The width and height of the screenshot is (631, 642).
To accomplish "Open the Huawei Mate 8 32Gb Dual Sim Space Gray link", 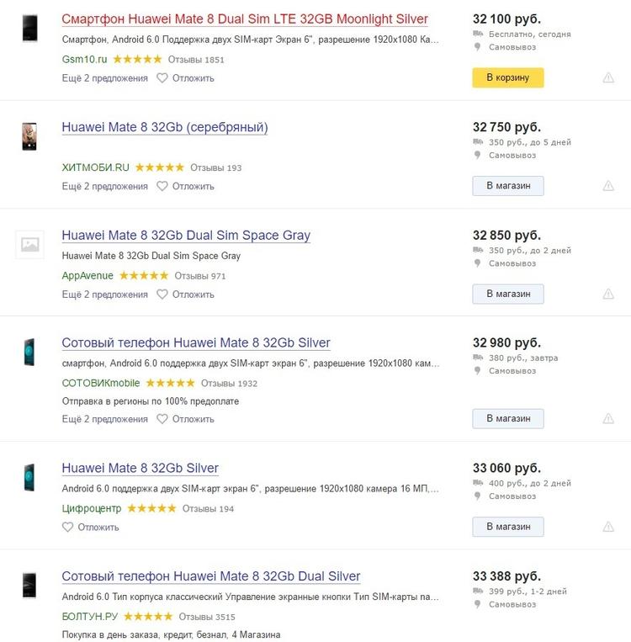I will [x=186, y=236].
